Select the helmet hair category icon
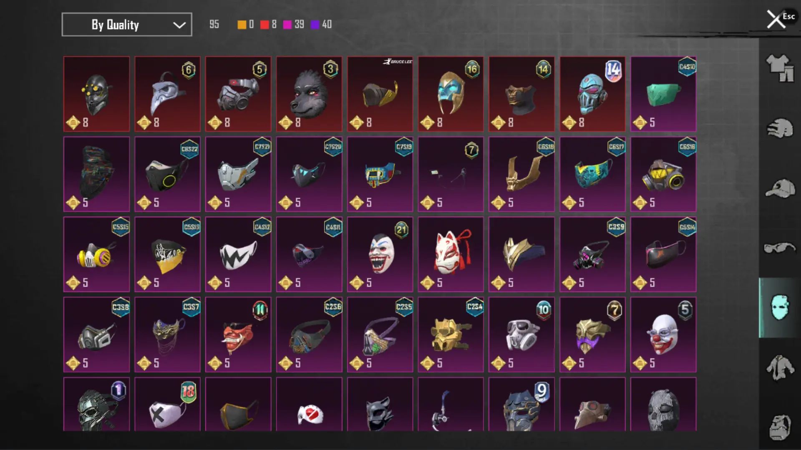Viewport: 801px width, 450px height. (779, 128)
